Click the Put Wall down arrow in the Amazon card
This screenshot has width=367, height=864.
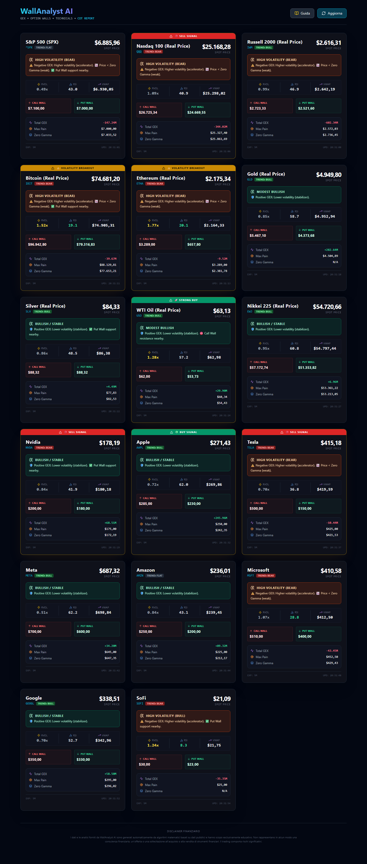(x=189, y=626)
